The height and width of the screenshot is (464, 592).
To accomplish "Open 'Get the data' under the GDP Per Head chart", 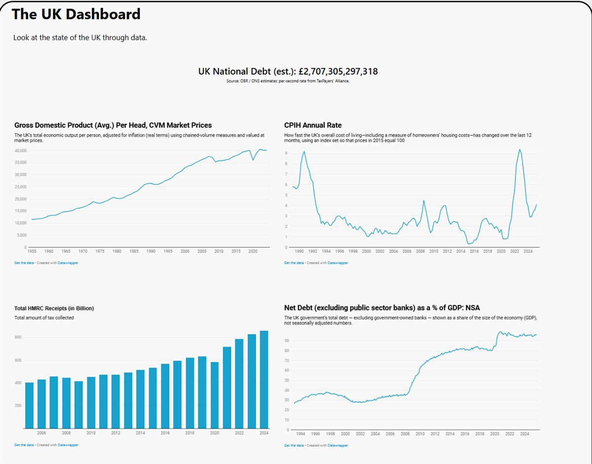I will [24, 263].
